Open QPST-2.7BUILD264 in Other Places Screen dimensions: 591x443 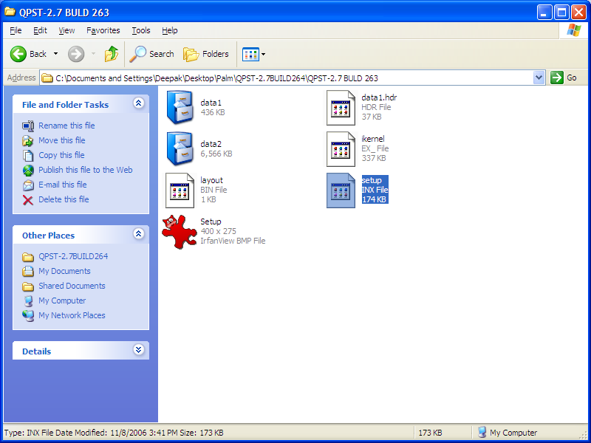[x=73, y=256]
